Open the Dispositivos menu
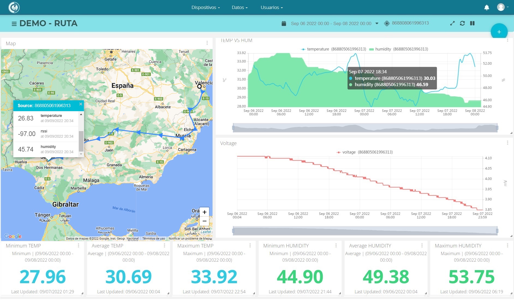Screen dimensions: 514x302 (x=205, y=7)
